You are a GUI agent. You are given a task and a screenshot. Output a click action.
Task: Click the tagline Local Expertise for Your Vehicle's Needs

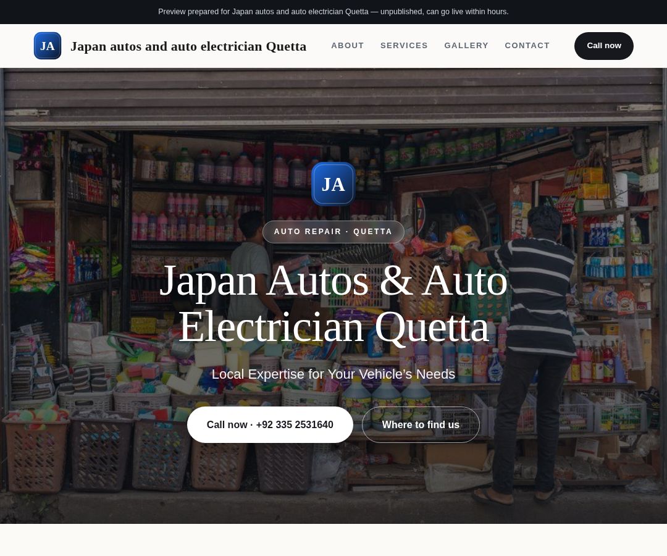pyautogui.click(x=333, y=374)
